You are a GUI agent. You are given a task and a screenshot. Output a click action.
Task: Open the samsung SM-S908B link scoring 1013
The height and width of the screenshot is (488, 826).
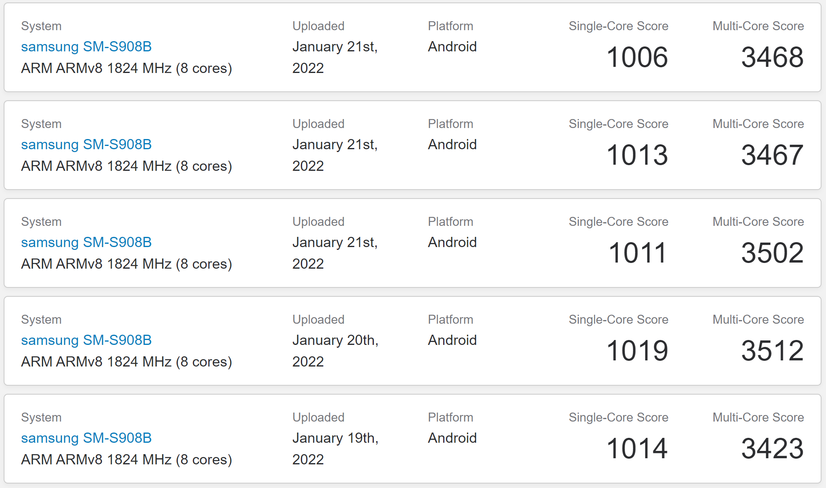pos(86,144)
